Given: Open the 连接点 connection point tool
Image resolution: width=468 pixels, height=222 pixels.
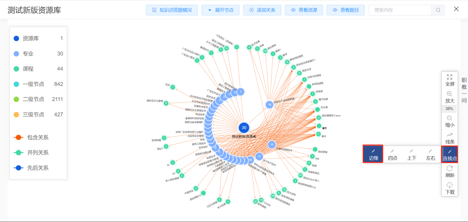Looking at the screenshot, I should coord(450,155).
